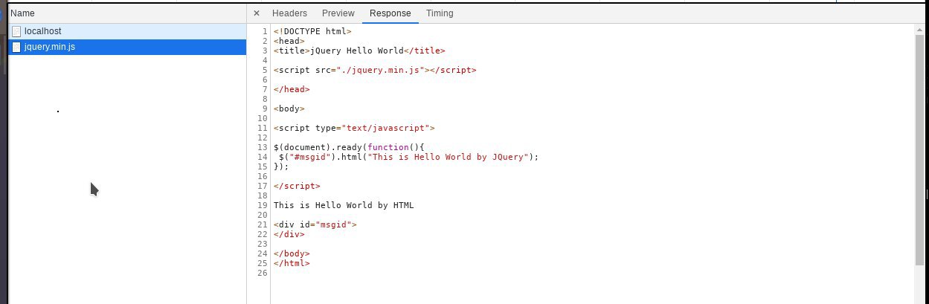Click line number 26 in gutter

(x=262, y=273)
